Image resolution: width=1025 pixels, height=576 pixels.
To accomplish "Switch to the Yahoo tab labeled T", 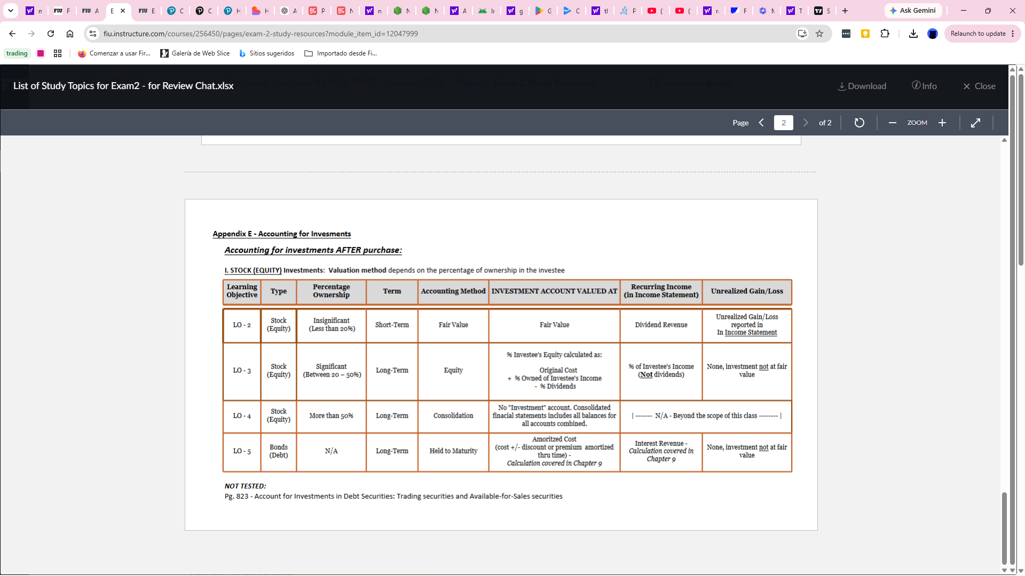I will click(x=795, y=11).
